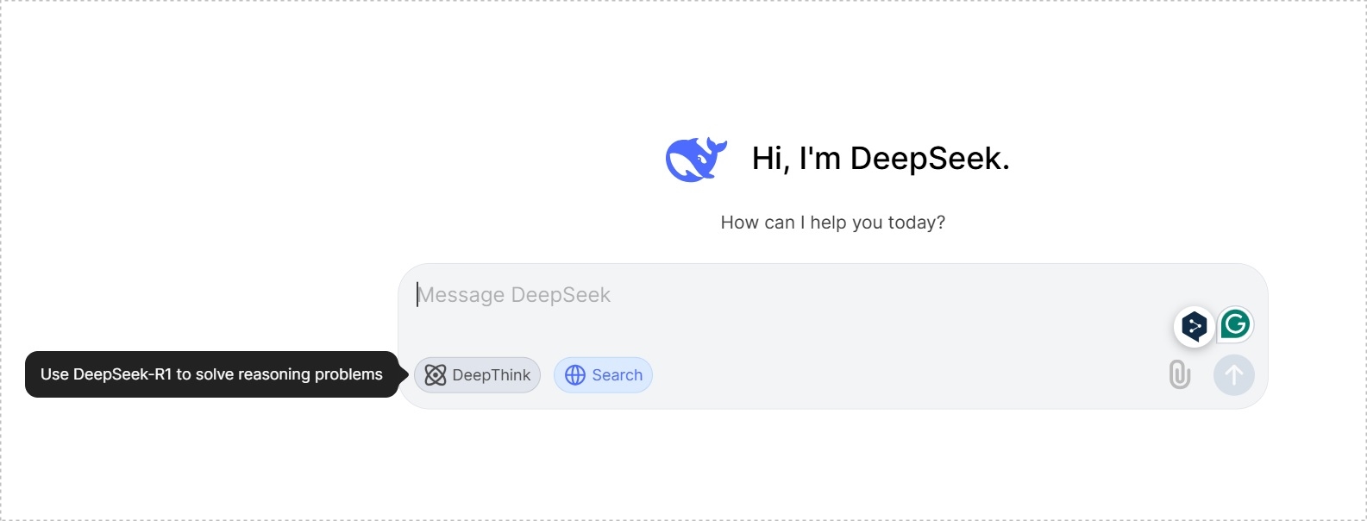Disable the highlighted Search toggle
This screenshot has height=521, width=1367.
tap(603, 375)
